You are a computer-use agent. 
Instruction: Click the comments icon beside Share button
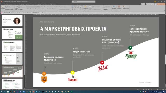[156, 4]
